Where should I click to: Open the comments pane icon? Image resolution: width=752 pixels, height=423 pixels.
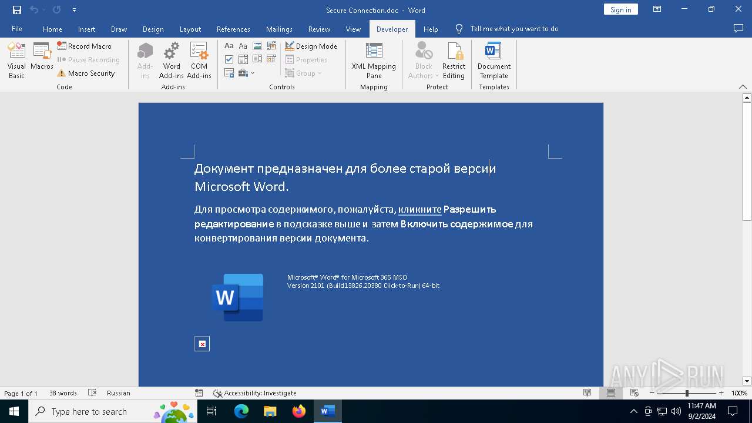(x=738, y=29)
